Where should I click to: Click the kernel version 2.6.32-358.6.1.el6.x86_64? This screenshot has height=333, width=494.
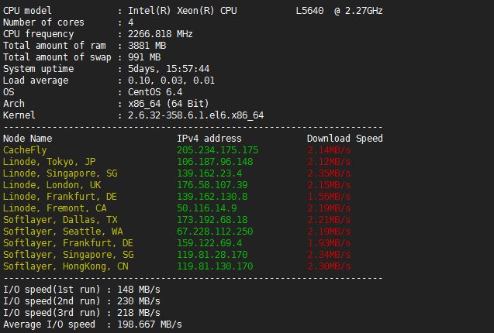point(195,115)
